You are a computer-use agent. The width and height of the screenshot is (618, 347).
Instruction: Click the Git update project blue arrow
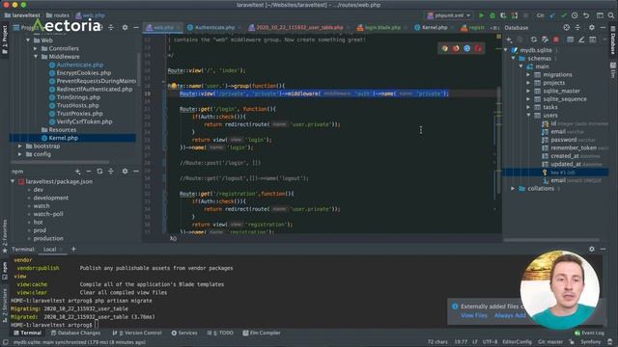click(552, 15)
